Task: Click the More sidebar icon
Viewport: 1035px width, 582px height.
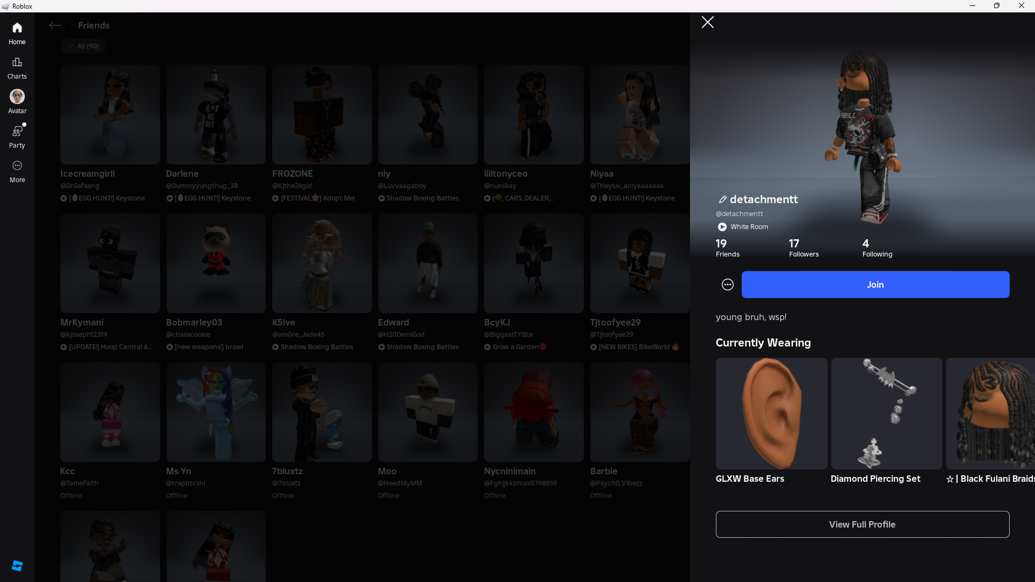Action: [x=17, y=166]
